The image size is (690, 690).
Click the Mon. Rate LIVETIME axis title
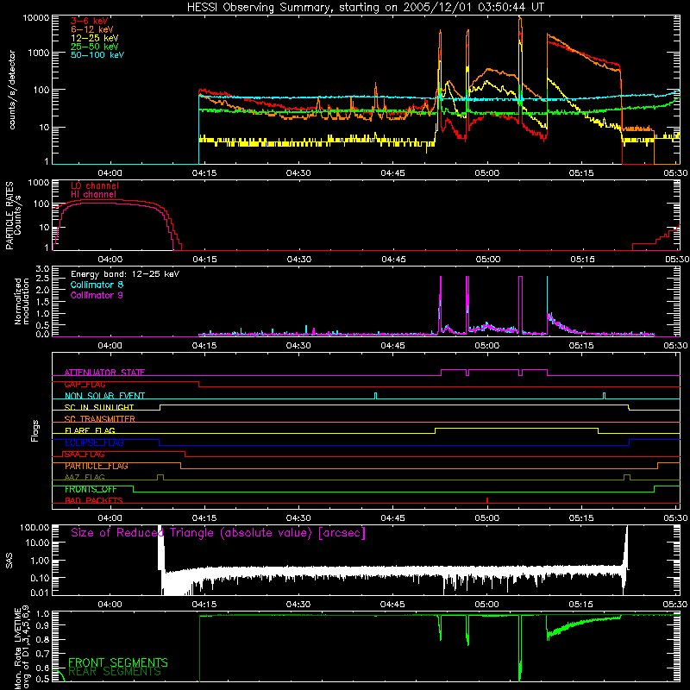pos(22,647)
